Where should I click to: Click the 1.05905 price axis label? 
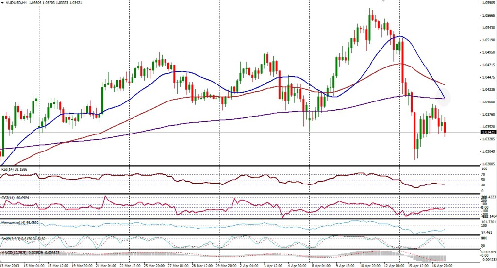pos(488,3)
